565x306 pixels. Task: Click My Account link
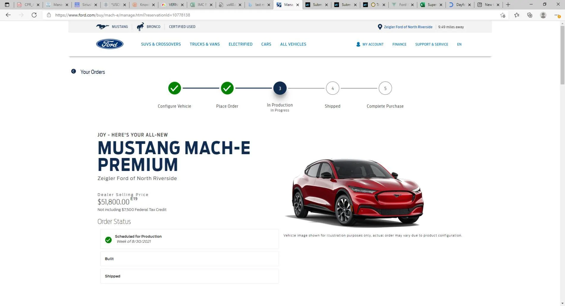click(x=373, y=44)
